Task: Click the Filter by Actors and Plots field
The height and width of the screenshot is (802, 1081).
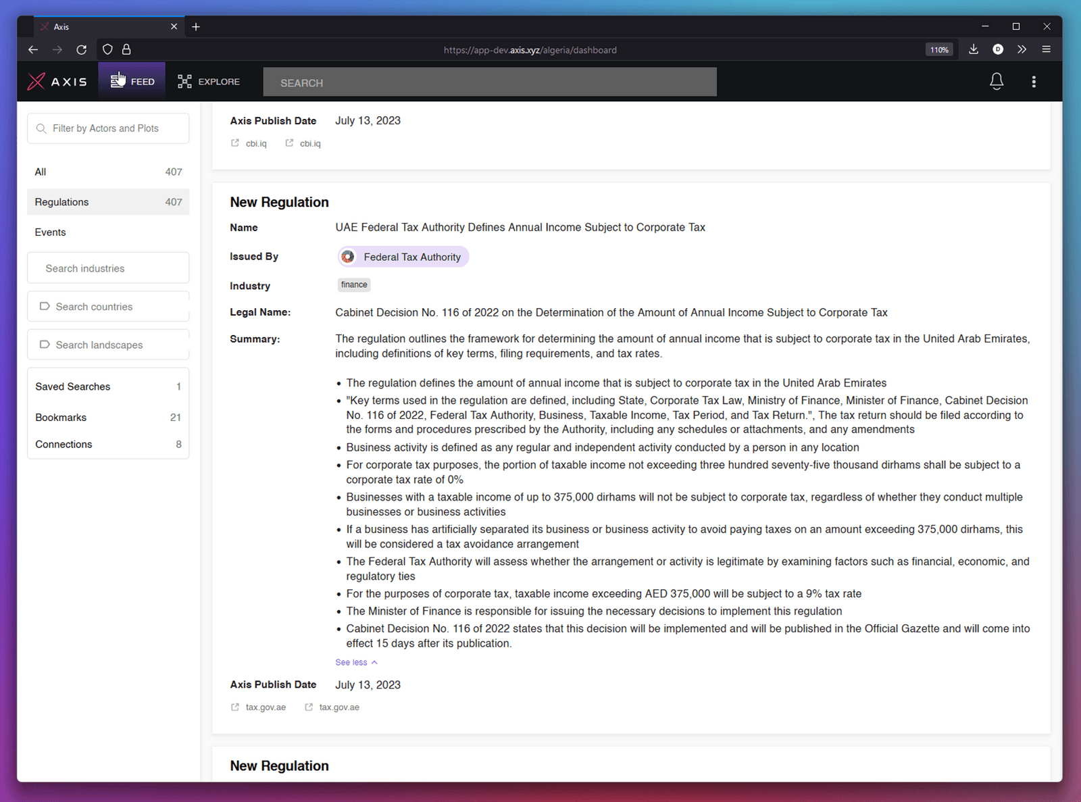Action: click(x=107, y=128)
